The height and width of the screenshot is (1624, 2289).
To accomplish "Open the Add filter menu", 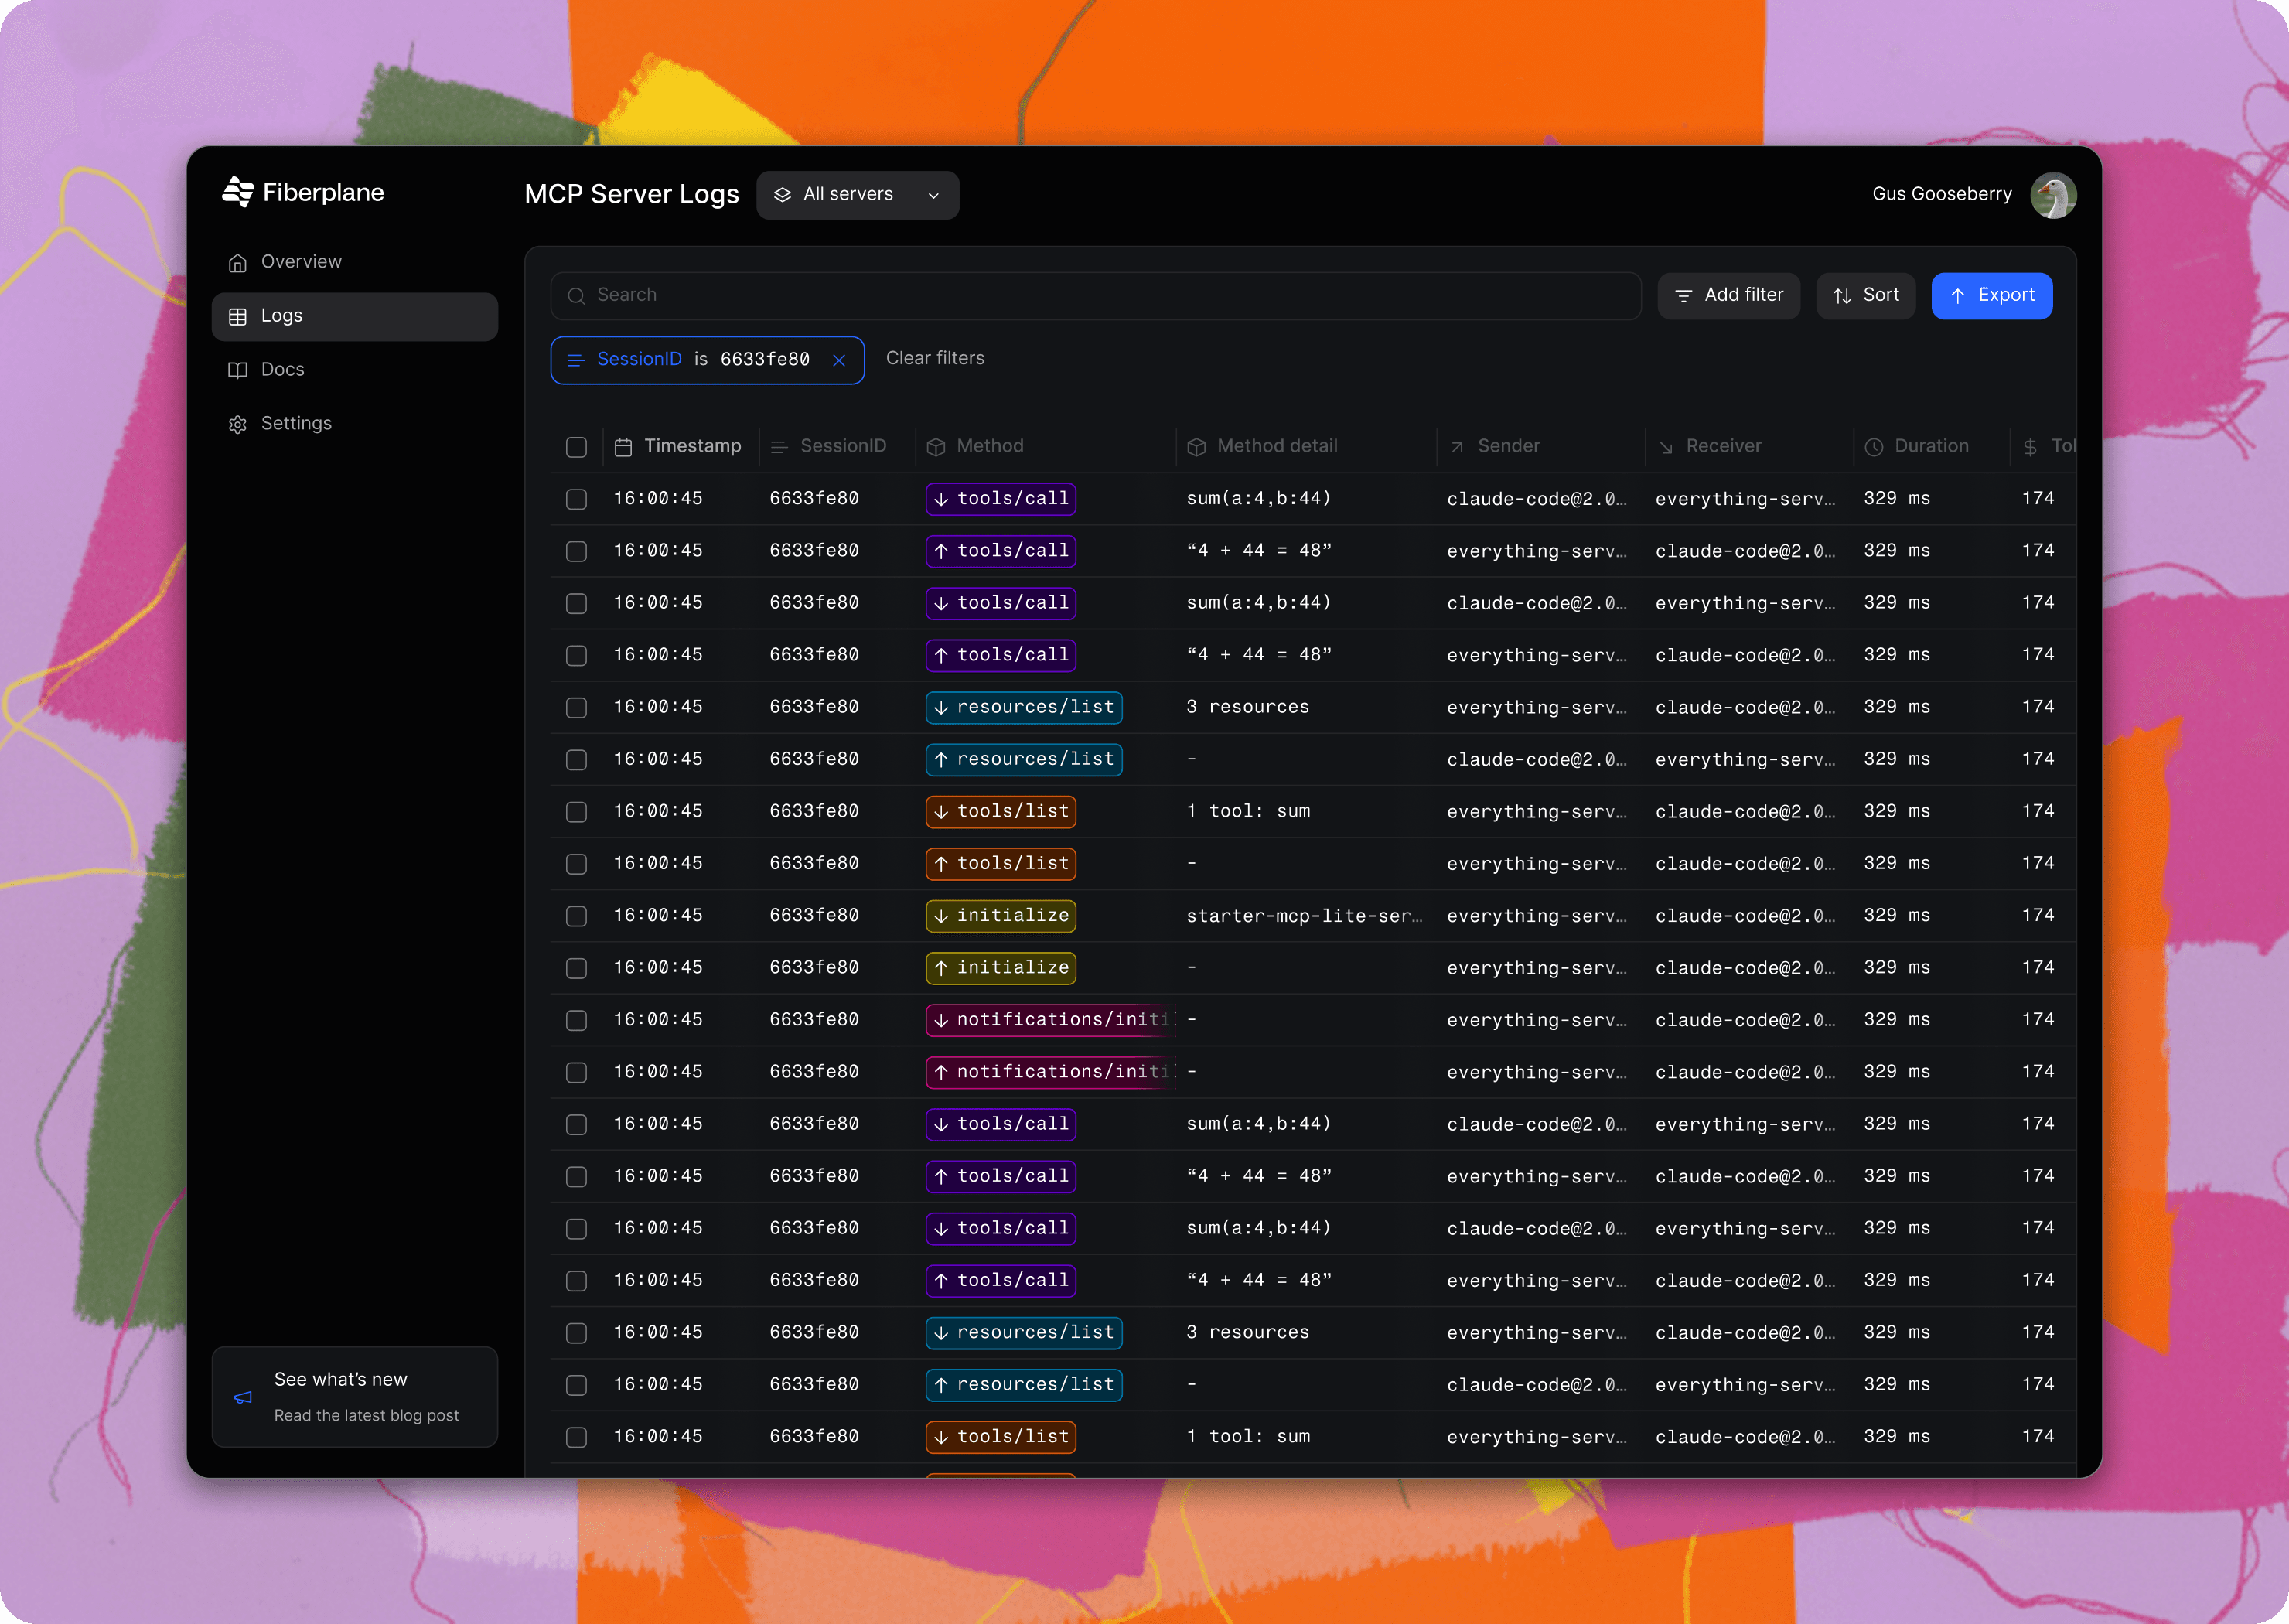I will pyautogui.click(x=1728, y=296).
